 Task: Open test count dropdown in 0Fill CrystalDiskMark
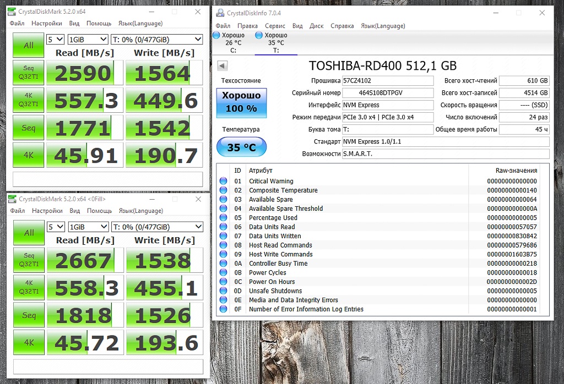56,227
